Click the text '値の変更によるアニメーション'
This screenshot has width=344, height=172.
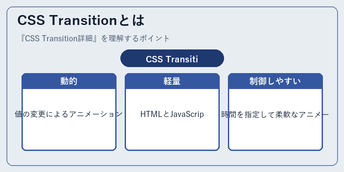(69, 114)
